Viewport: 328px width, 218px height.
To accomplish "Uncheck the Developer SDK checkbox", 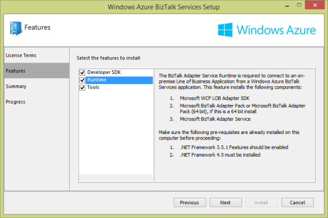I will click(x=82, y=73).
